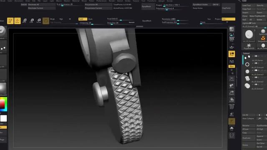Collapse the Subtool section header
267x150 pixels.
point(246,53)
